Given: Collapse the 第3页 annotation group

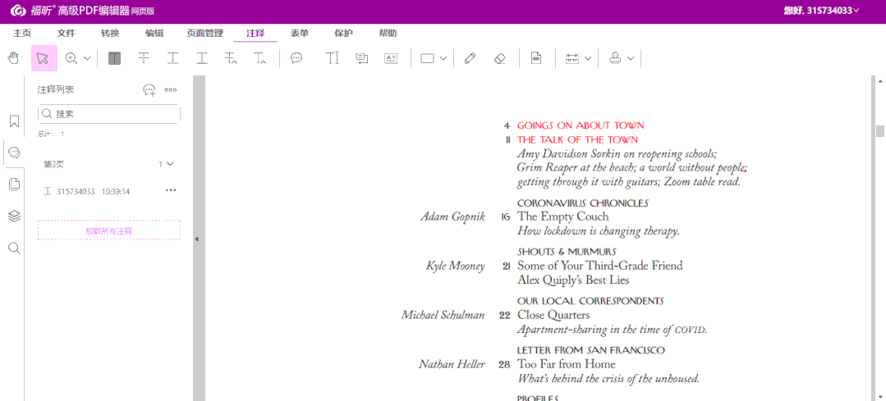Looking at the screenshot, I should (x=171, y=164).
